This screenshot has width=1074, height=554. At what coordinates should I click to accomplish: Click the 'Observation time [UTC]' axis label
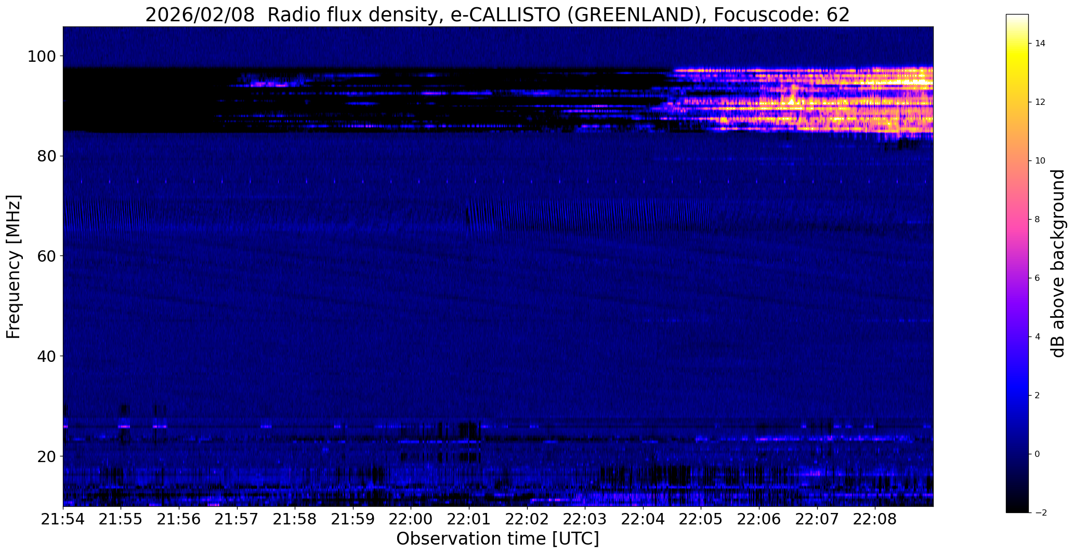[497, 538]
